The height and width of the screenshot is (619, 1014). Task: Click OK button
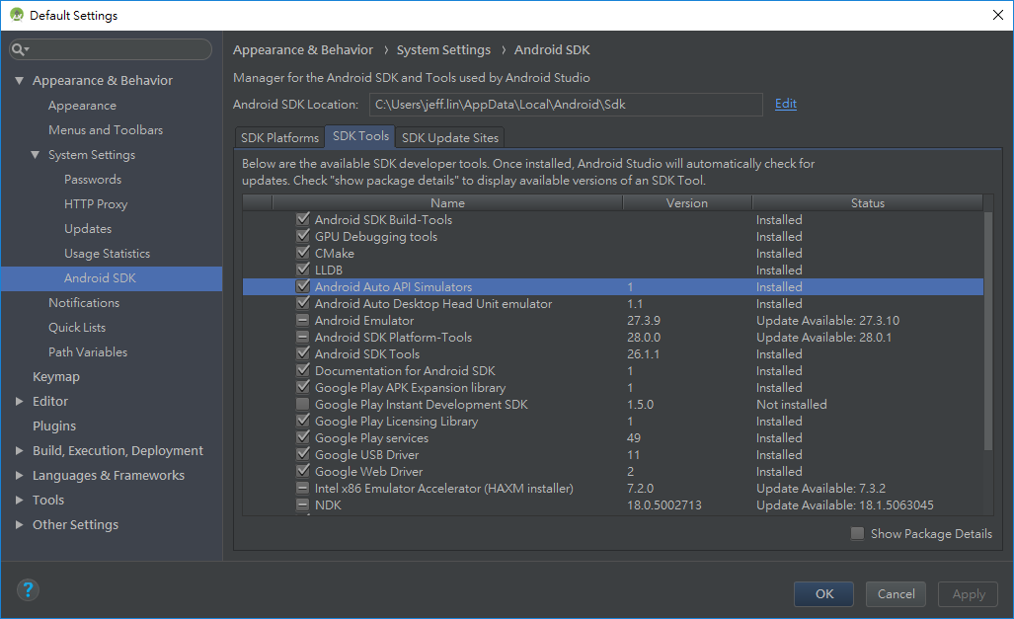pyautogui.click(x=823, y=593)
